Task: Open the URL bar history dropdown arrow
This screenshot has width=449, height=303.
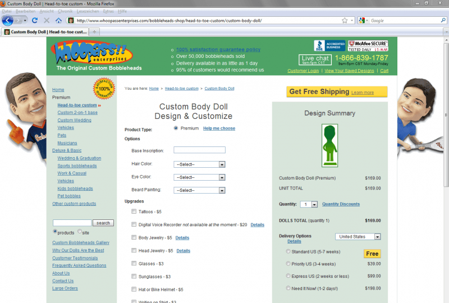Action: pos(352,21)
